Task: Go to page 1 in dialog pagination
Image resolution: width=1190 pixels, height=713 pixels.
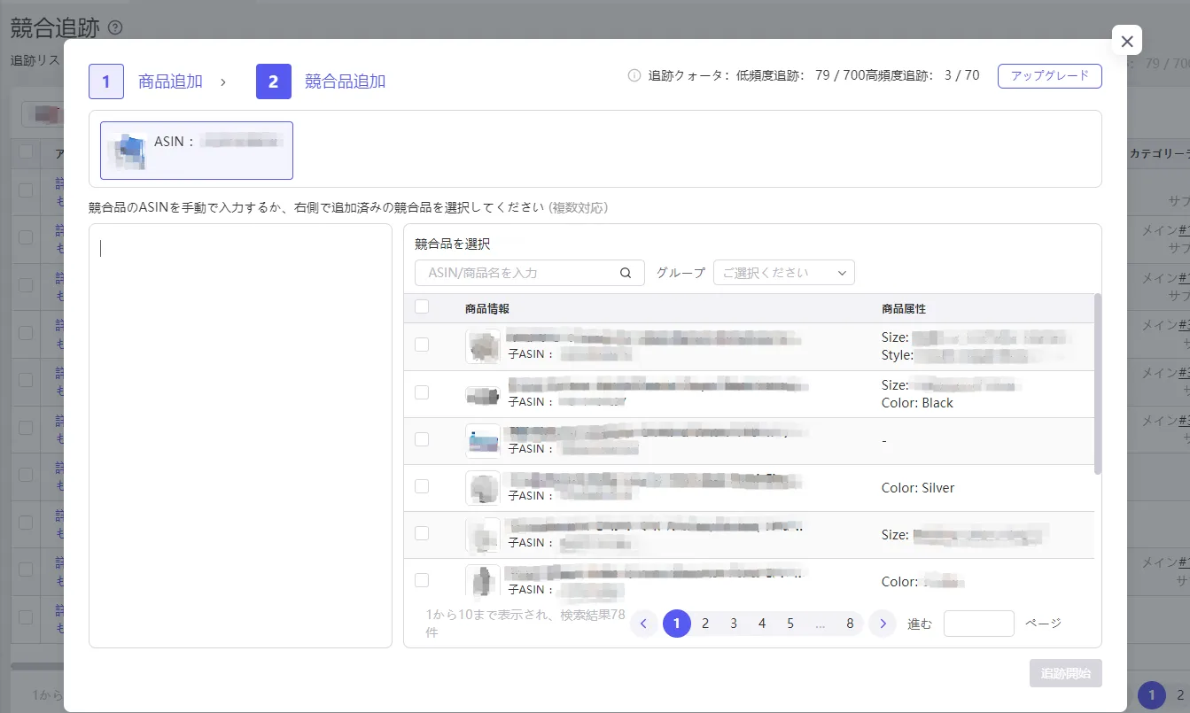Action: (677, 624)
